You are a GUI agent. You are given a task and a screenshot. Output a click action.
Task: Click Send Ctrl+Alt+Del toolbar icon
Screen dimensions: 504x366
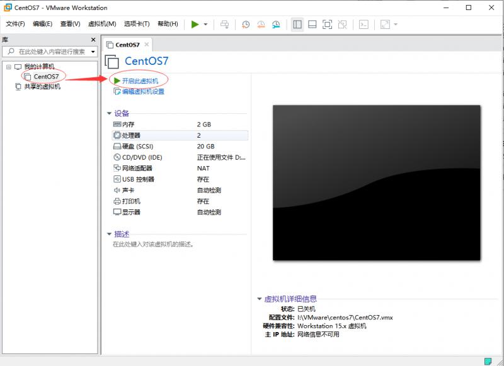225,25
